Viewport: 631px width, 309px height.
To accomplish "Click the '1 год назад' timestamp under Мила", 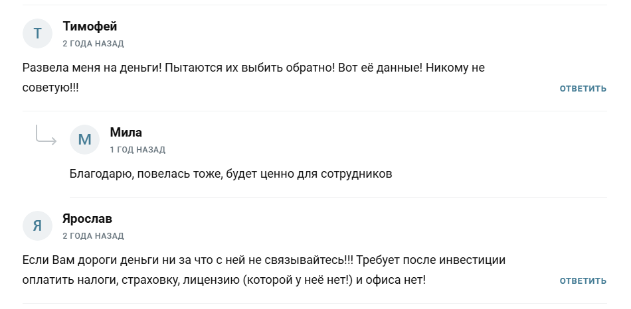I will click(x=137, y=150).
